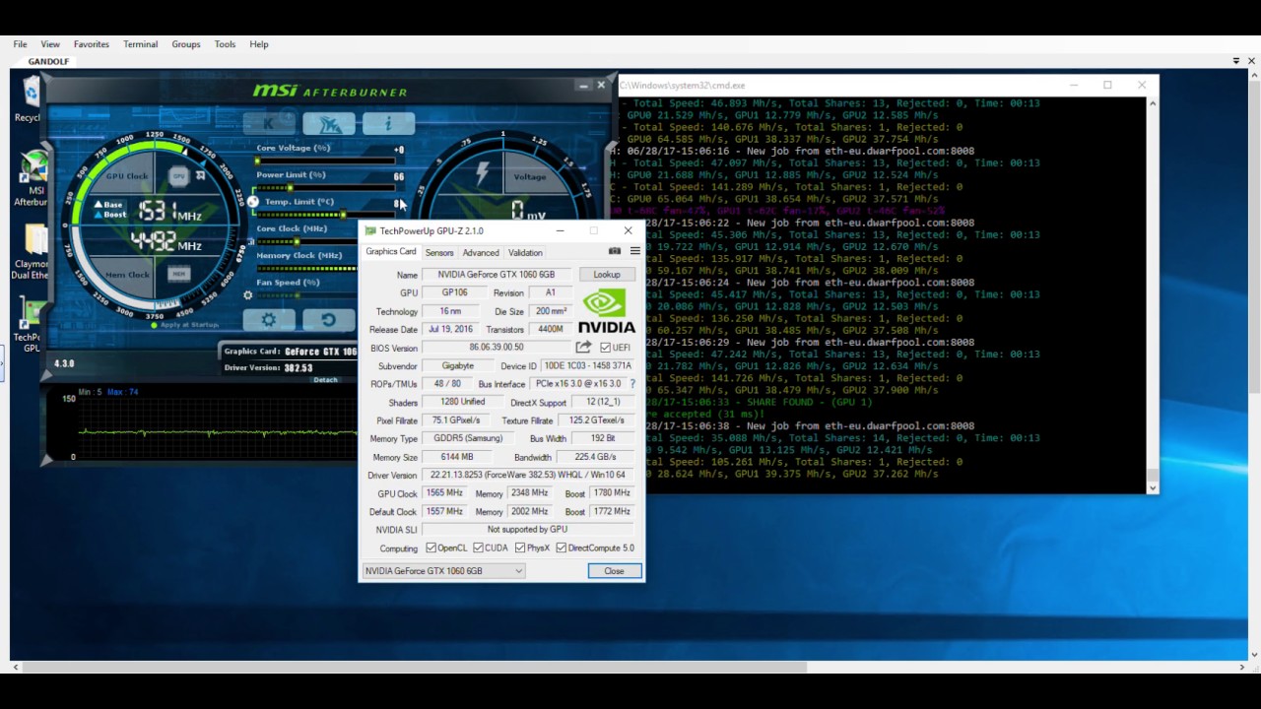Select the GANDOLF session tab
Screen dimensions: 1261x709
[49, 61]
